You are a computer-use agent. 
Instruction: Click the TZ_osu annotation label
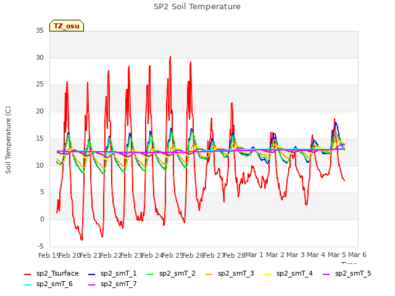67,26
